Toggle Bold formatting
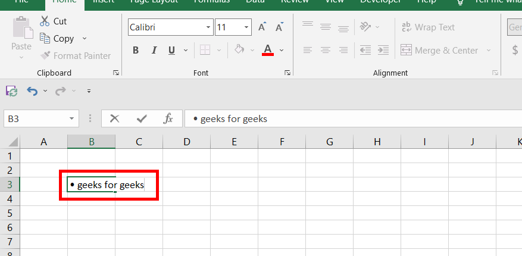 pos(136,50)
